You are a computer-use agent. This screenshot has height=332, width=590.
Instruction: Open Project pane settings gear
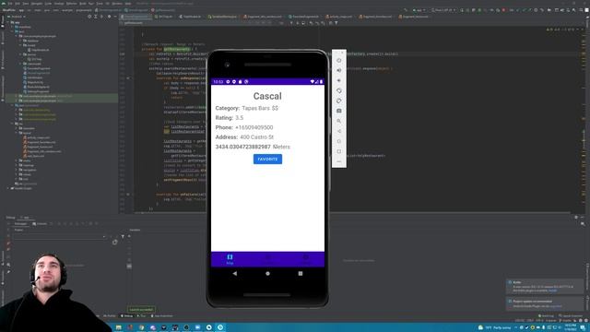pyautogui.click(x=109, y=17)
